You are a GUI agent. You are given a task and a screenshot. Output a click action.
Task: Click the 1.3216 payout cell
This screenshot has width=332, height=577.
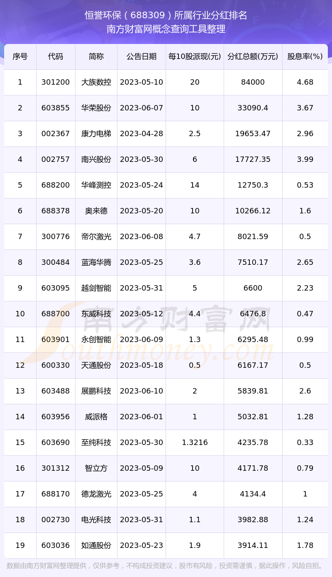coord(195,443)
